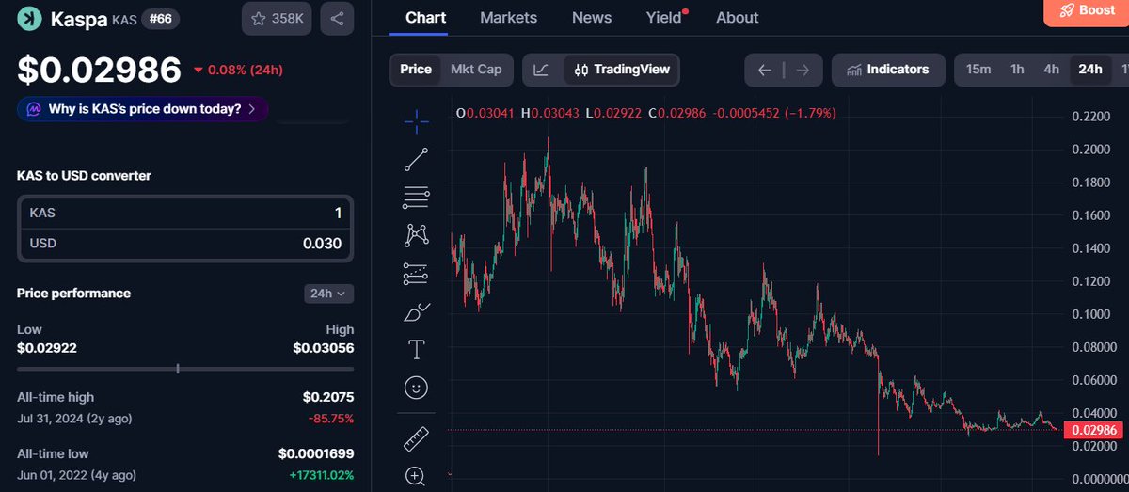Screen dimensions: 1129x492
Task: Switch to TradingView chart style
Action: click(x=621, y=70)
